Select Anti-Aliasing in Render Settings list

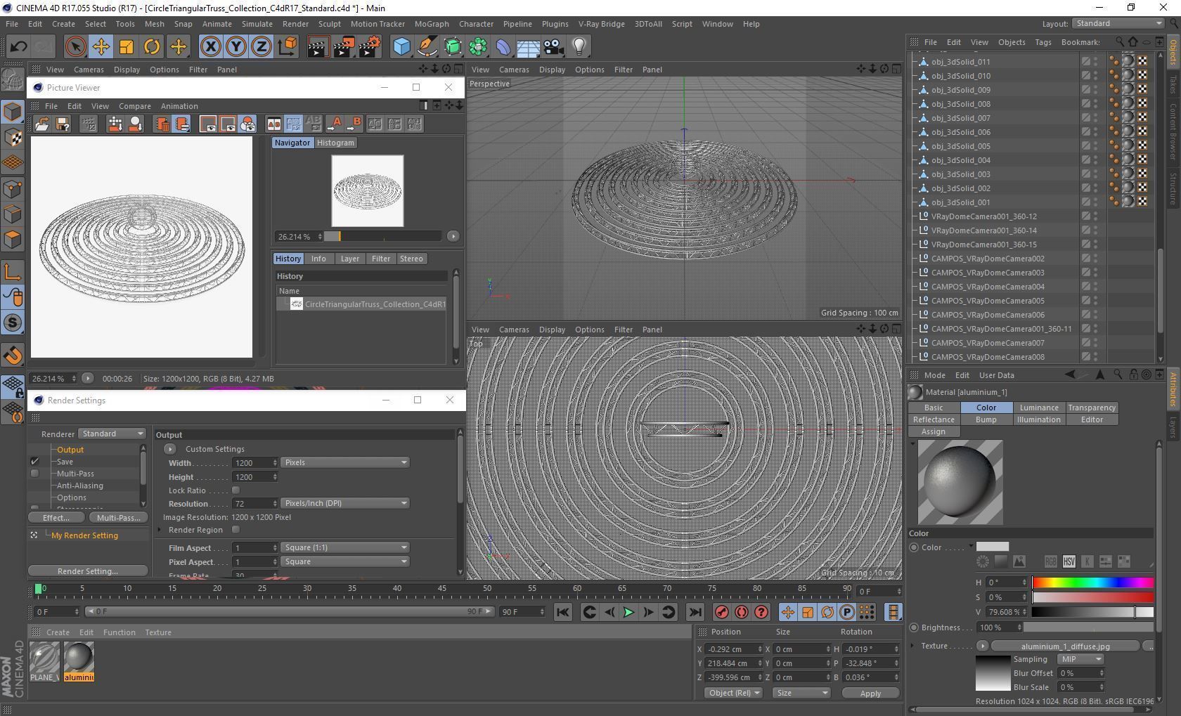[x=80, y=486]
